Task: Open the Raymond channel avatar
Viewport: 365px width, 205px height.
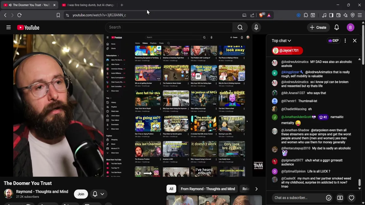Action: click(x=9, y=194)
